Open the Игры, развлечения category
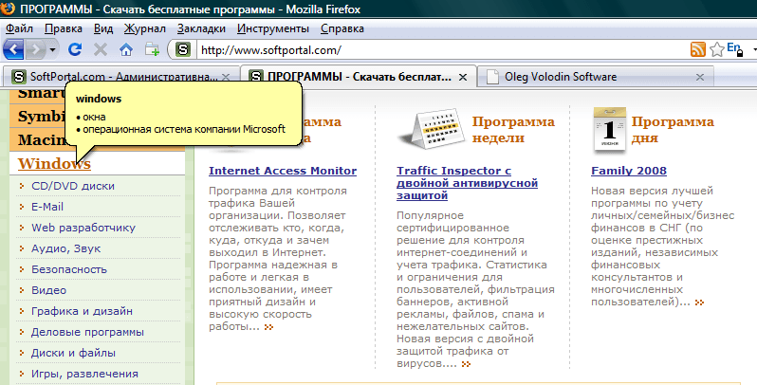 pyautogui.click(x=84, y=374)
